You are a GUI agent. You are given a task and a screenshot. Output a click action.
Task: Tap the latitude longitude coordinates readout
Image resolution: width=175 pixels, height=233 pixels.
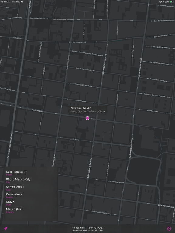point(87,228)
